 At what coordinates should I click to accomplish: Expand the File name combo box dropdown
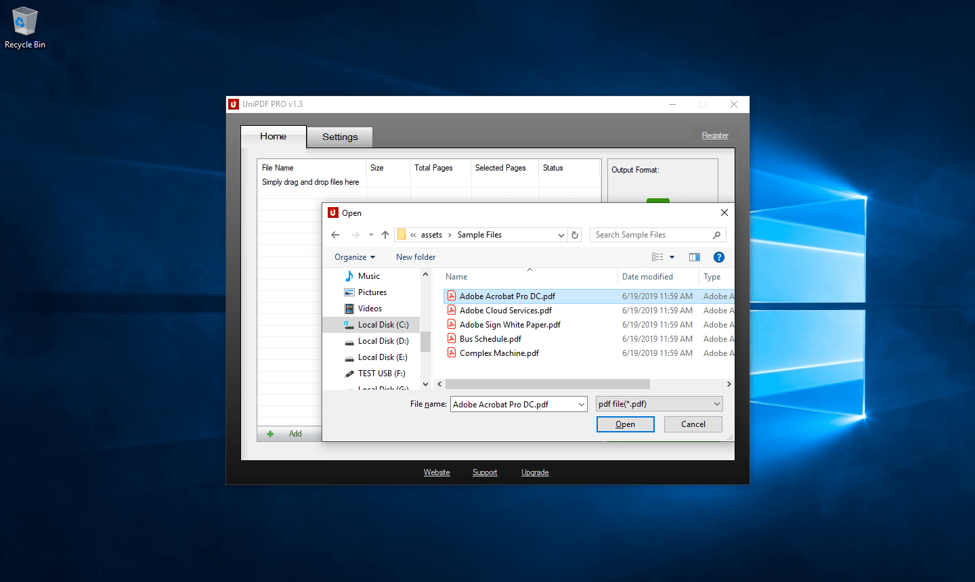click(x=581, y=404)
